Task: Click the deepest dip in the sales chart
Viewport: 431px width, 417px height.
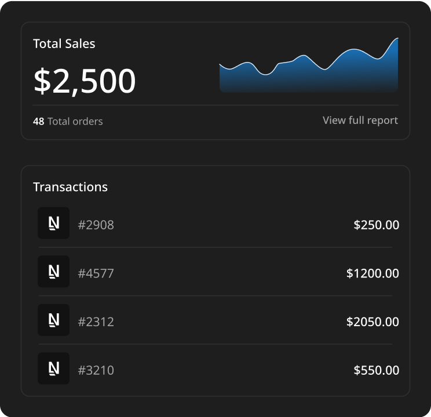Action: click(x=266, y=74)
